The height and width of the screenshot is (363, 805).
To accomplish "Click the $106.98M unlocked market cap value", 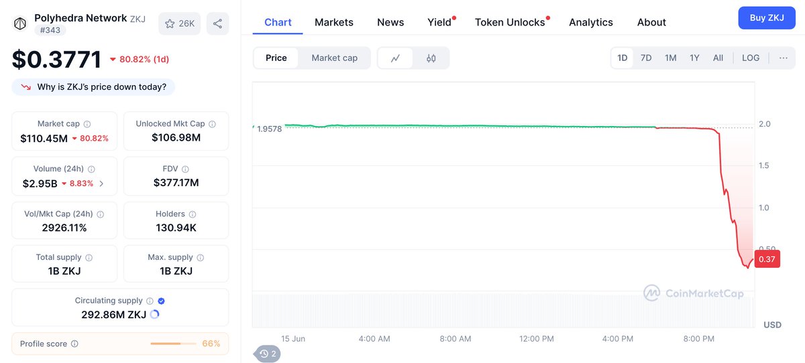I will [x=177, y=138].
